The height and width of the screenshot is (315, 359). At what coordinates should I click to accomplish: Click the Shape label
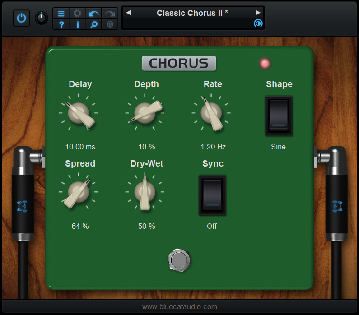coord(280,84)
